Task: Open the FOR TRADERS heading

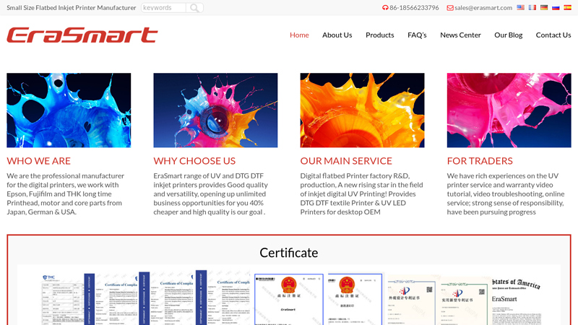Action: click(x=480, y=161)
